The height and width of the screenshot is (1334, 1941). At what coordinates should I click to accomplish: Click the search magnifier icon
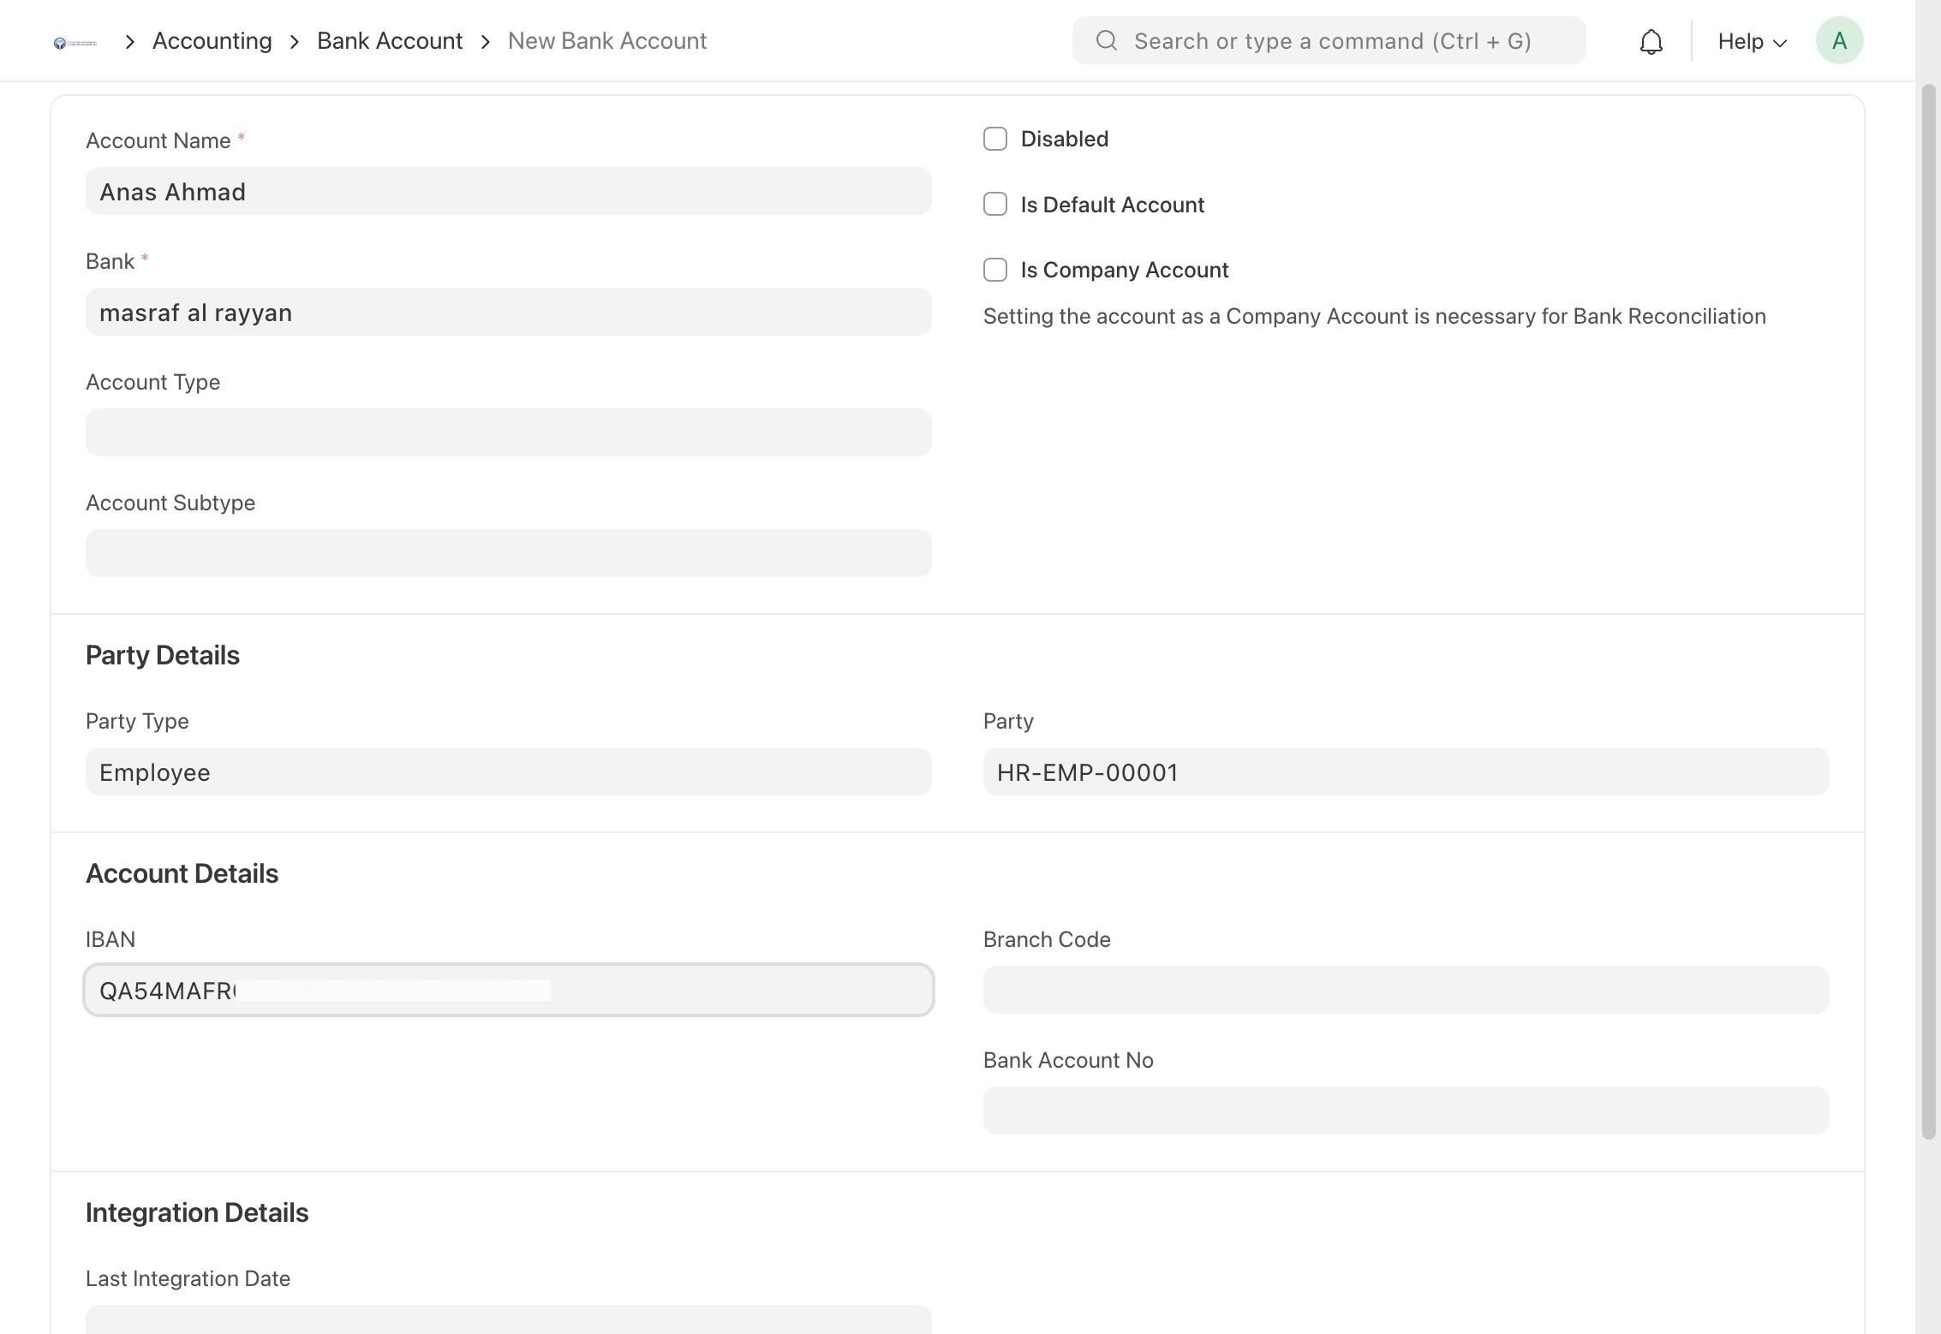(x=1106, y=40)
